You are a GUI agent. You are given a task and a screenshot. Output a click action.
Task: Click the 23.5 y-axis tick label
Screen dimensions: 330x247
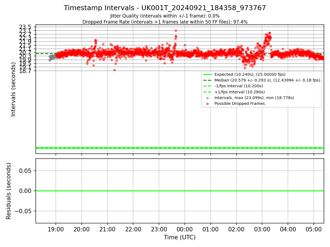pyautogui.click(x=25, y=27)
